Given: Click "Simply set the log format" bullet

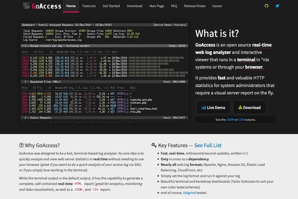Looking at the screenshot, I should coord(201,176).
